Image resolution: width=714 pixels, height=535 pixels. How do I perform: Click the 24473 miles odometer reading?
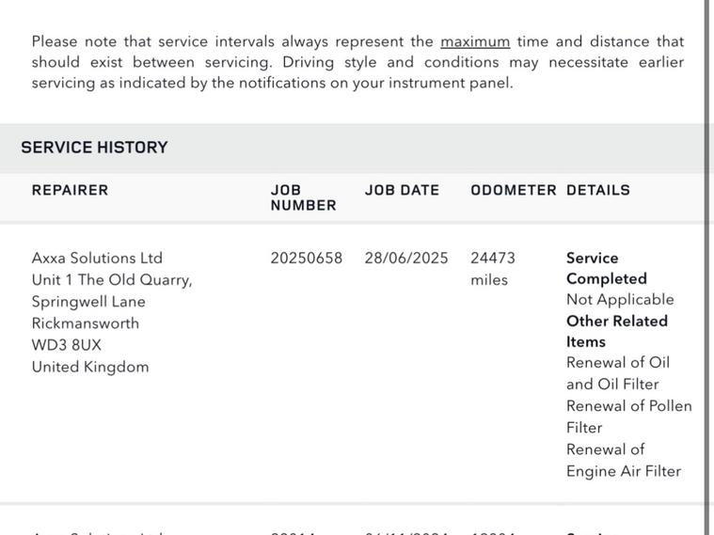pyautogui.click(x=493, y=269)
